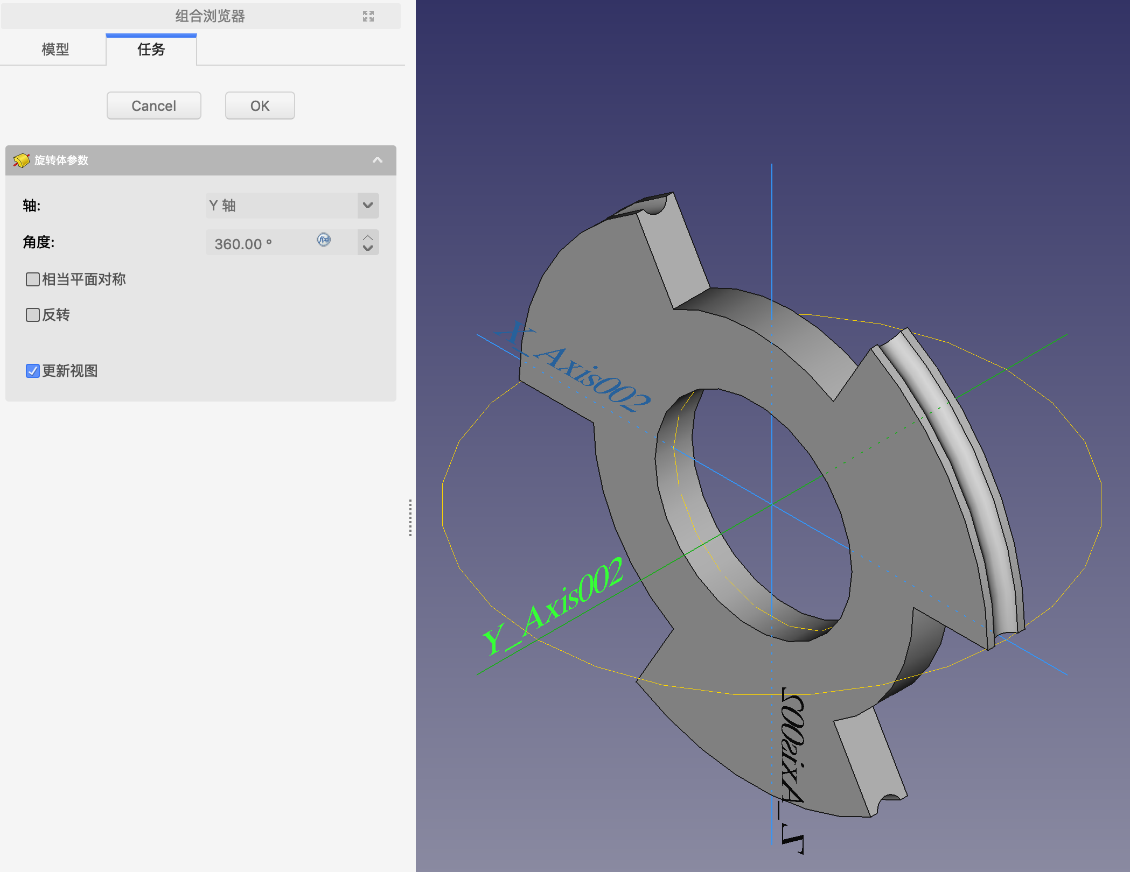Select the 任务 tab
Screen dimensions: 1130x872
[x=151, y=50]
